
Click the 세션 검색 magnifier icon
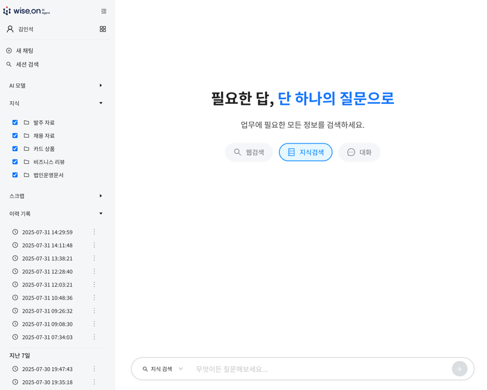(9, 64)
